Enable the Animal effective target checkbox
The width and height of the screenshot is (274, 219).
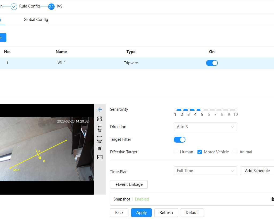[235, 152]
